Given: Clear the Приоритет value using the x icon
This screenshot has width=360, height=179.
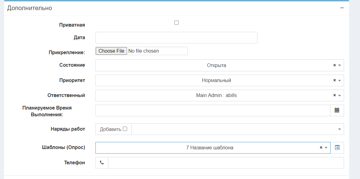Looking at the screenshot, I should coord(335,80).
